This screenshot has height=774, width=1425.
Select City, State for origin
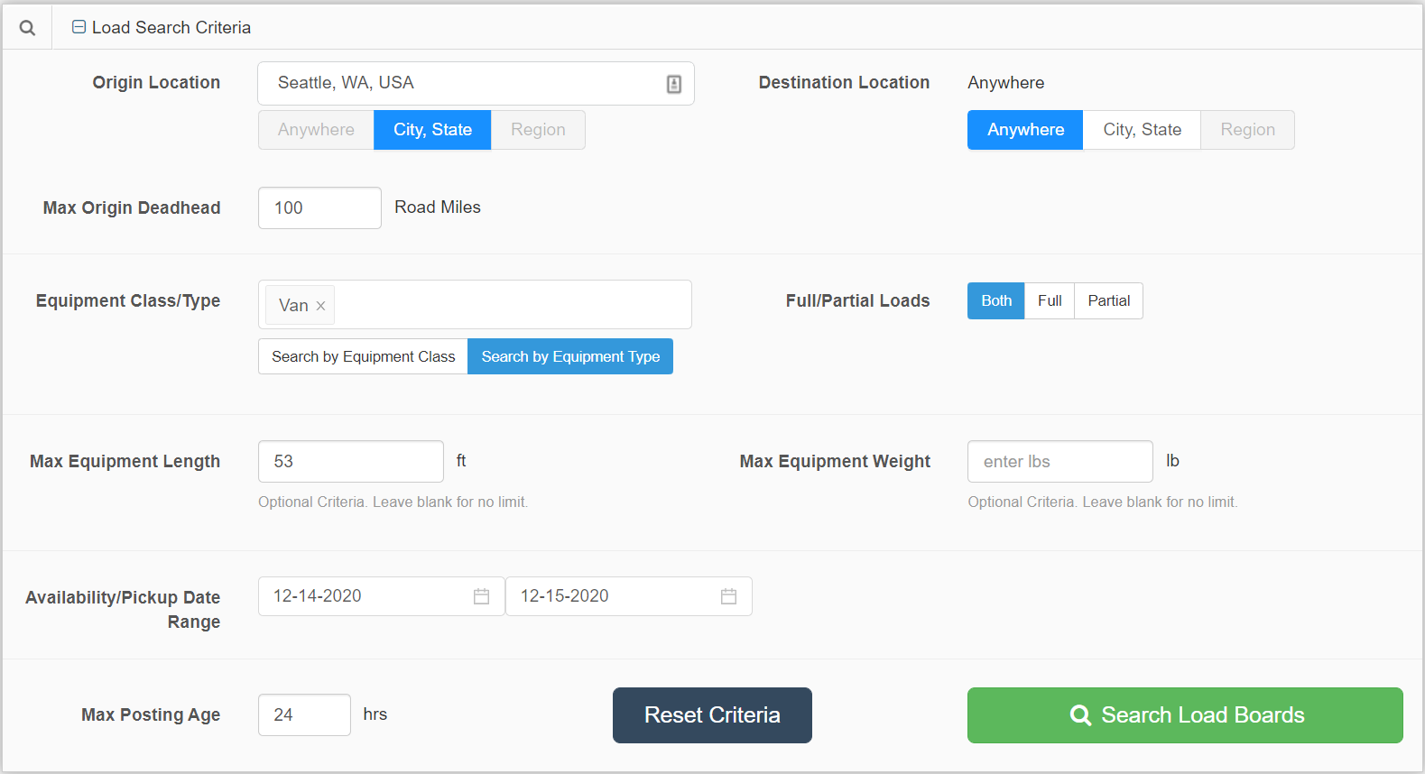[x=432, y=130]
